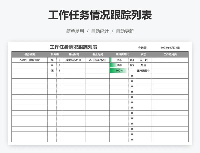Click the 开始时间 column header
The width and height of the screenshot is (200, 153).
74,54
